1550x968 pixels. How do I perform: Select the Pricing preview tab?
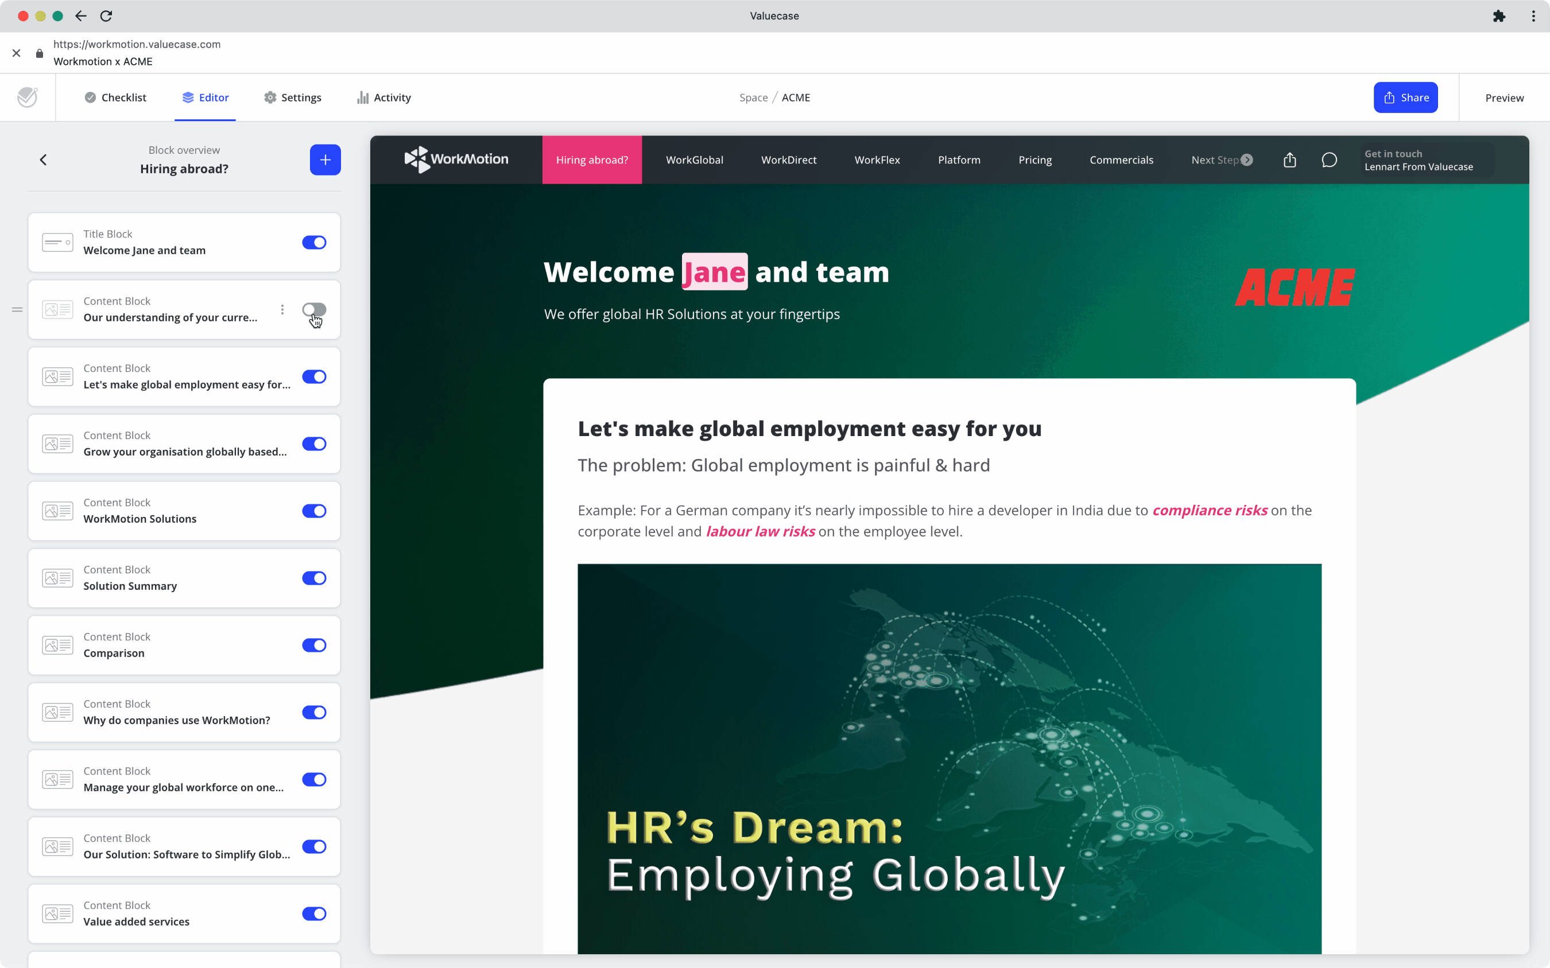1035,160
